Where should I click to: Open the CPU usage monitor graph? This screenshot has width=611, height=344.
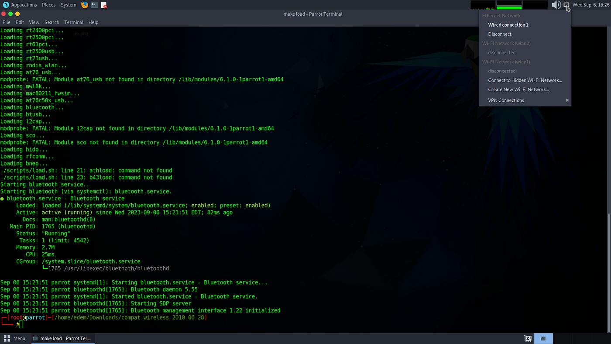[483, 5]
